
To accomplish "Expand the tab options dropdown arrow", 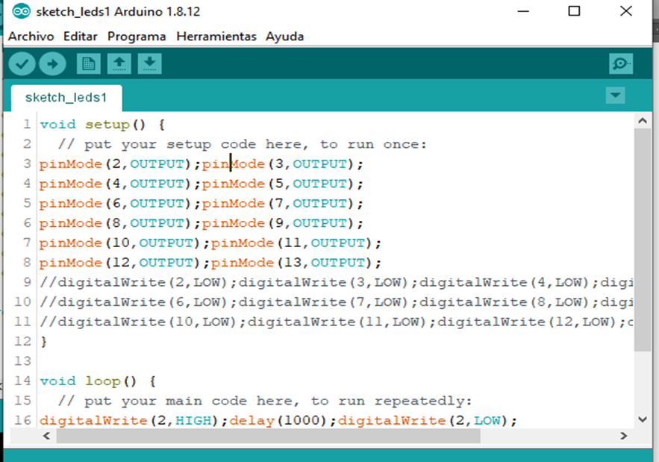I will coord(615,96).
